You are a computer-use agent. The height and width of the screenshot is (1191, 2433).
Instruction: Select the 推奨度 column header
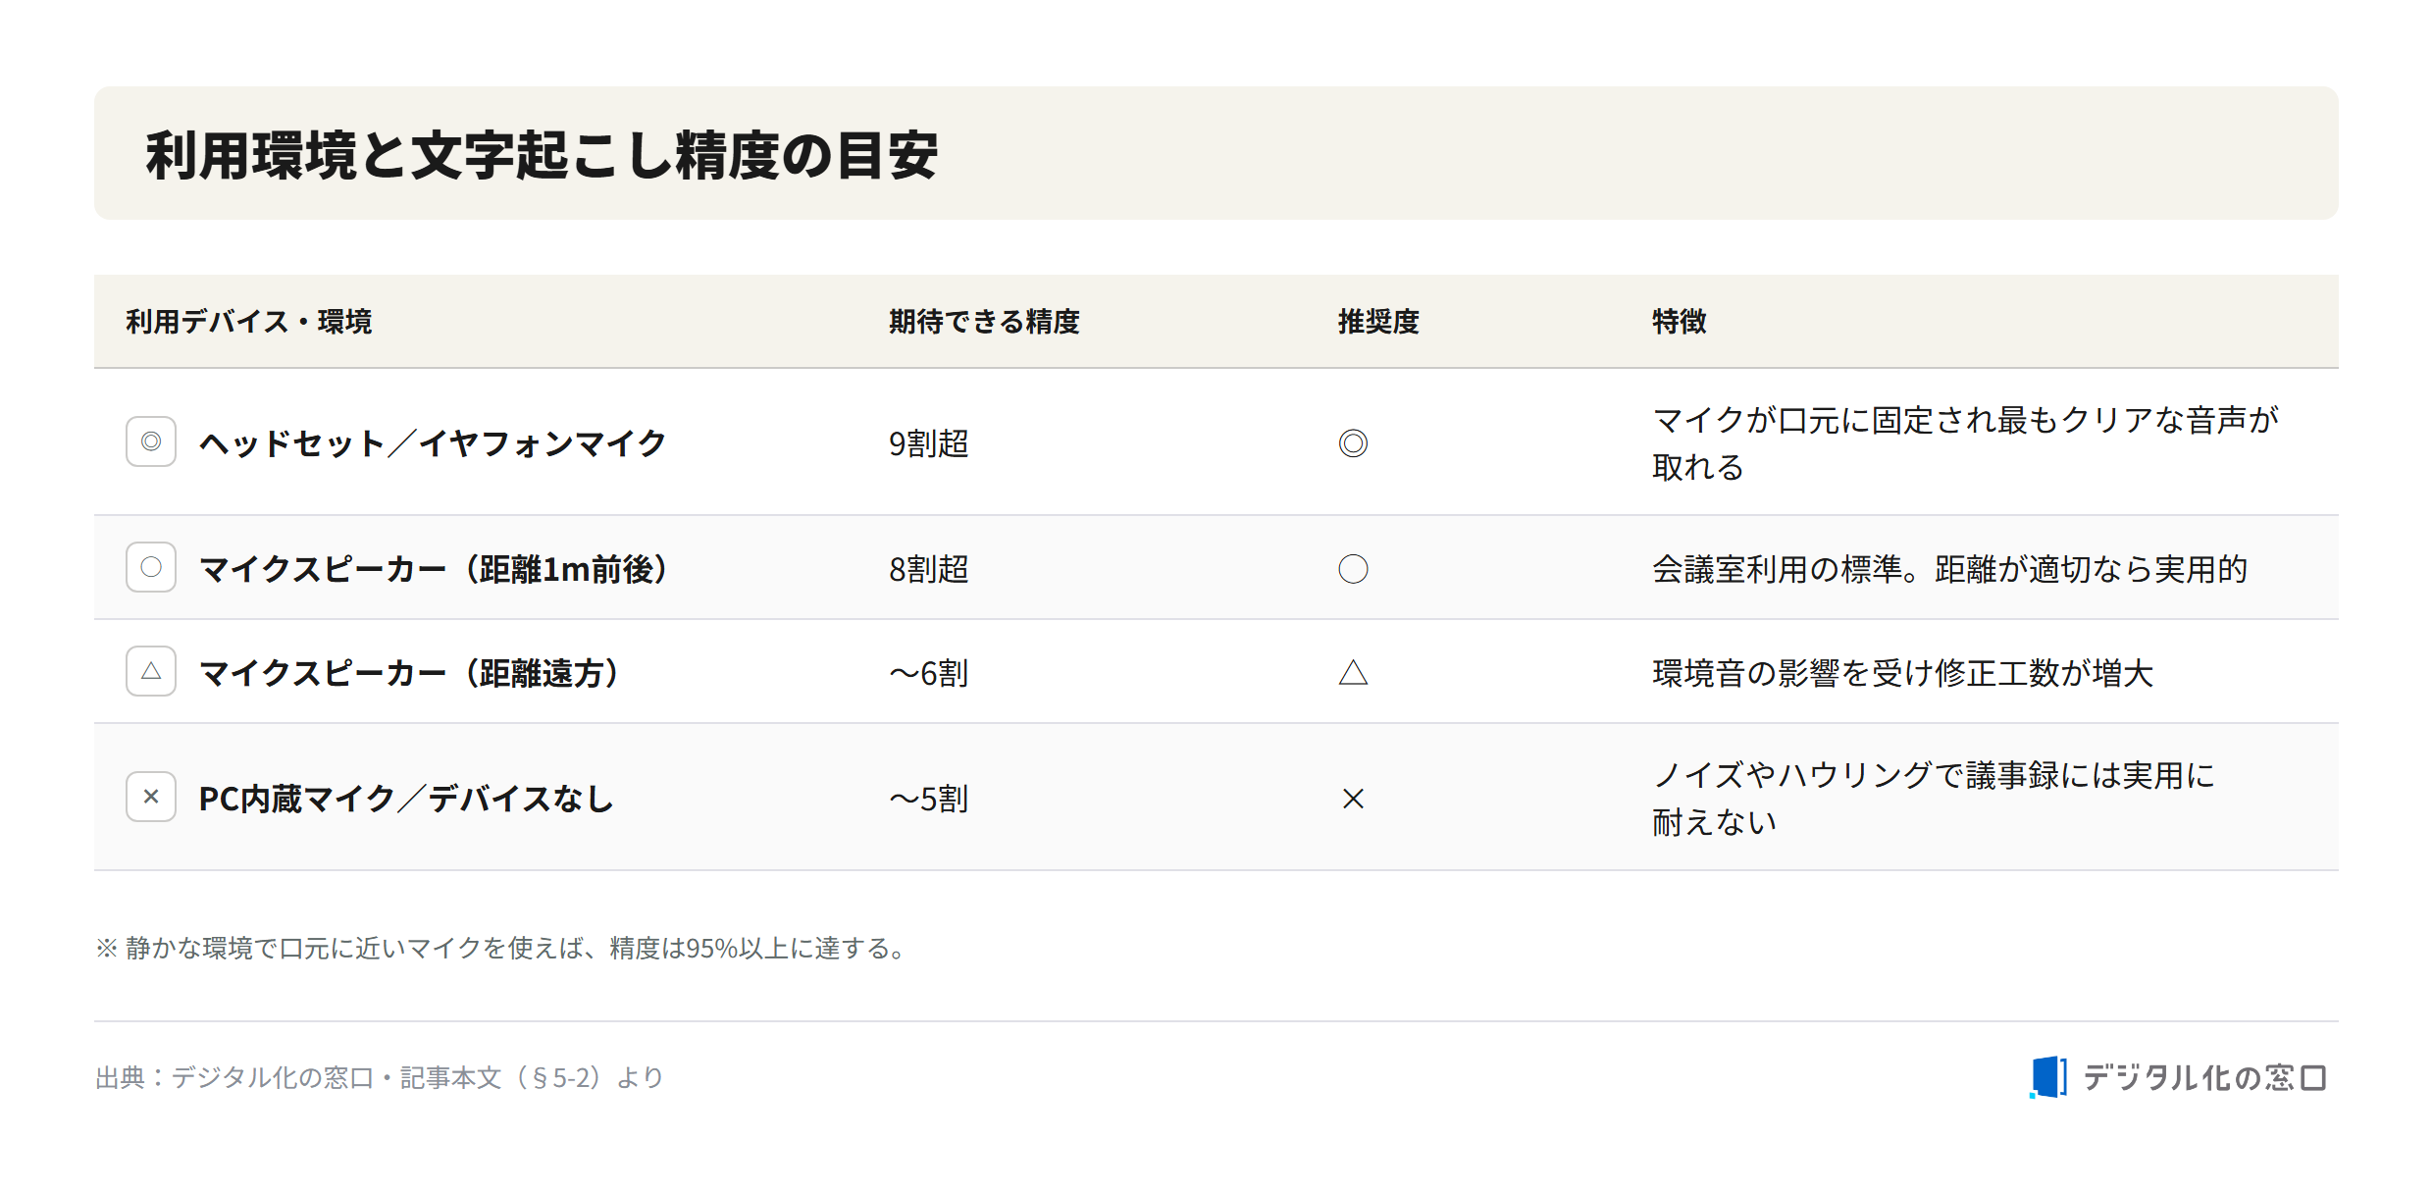(x=1378, y=322)
